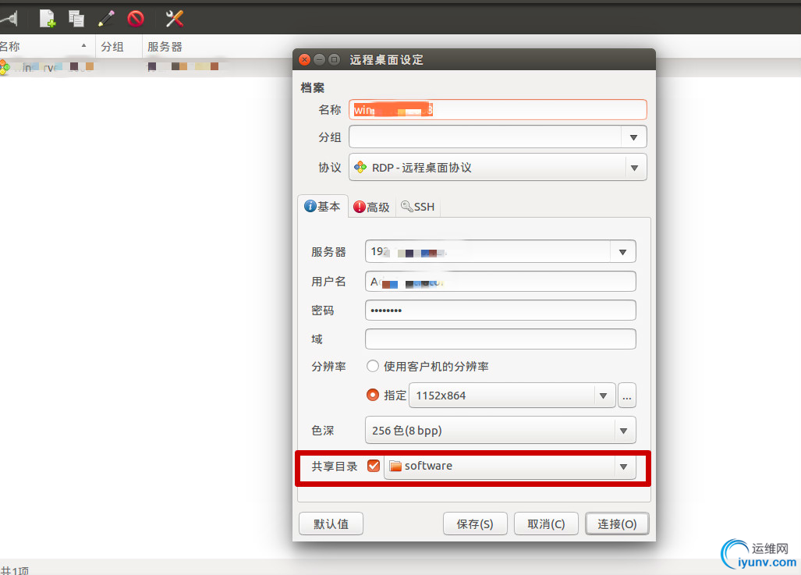Close the 远程桌面设定 dialog

(304, 60)
